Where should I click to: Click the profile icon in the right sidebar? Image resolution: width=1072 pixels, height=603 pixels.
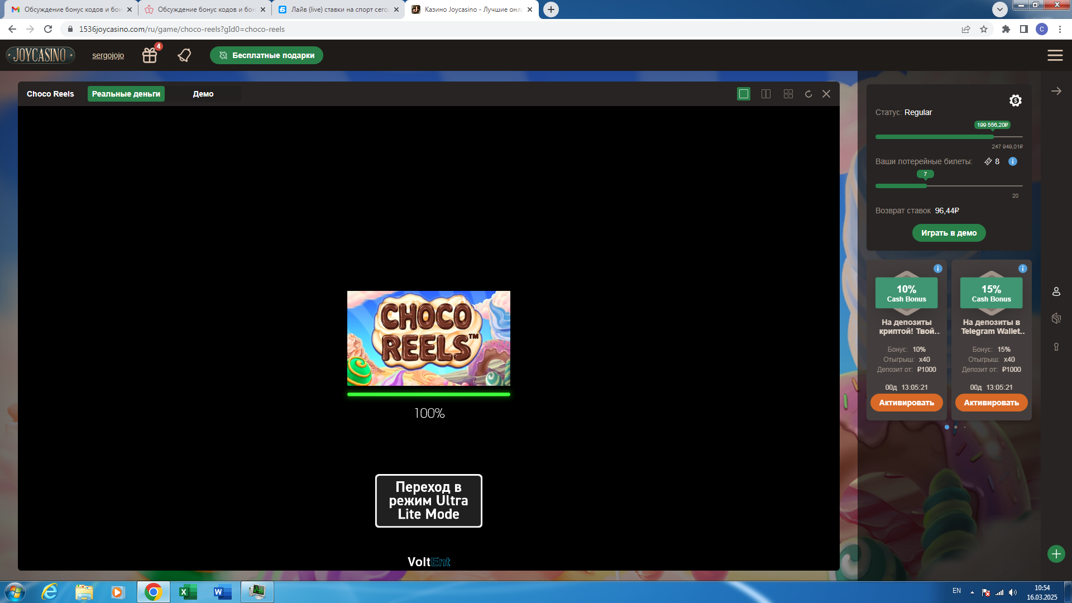tap(1056, 291)
